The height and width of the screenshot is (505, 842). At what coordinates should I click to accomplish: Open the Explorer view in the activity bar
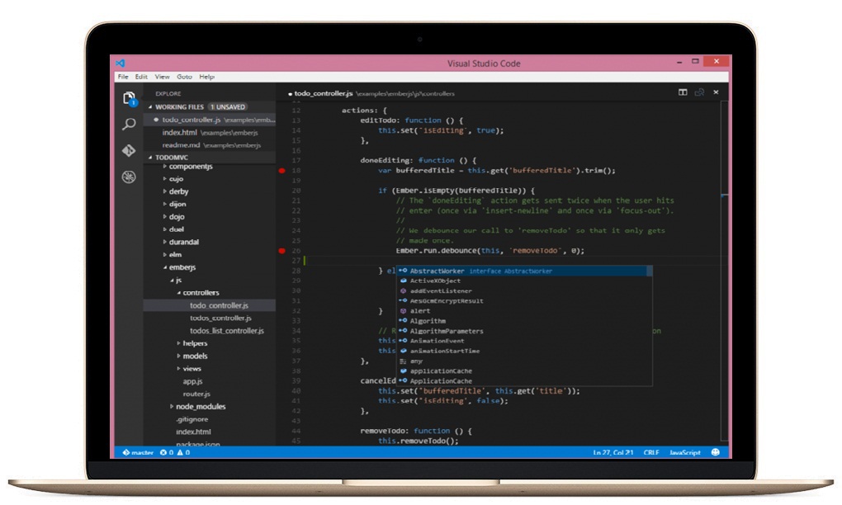click(129, 98)
